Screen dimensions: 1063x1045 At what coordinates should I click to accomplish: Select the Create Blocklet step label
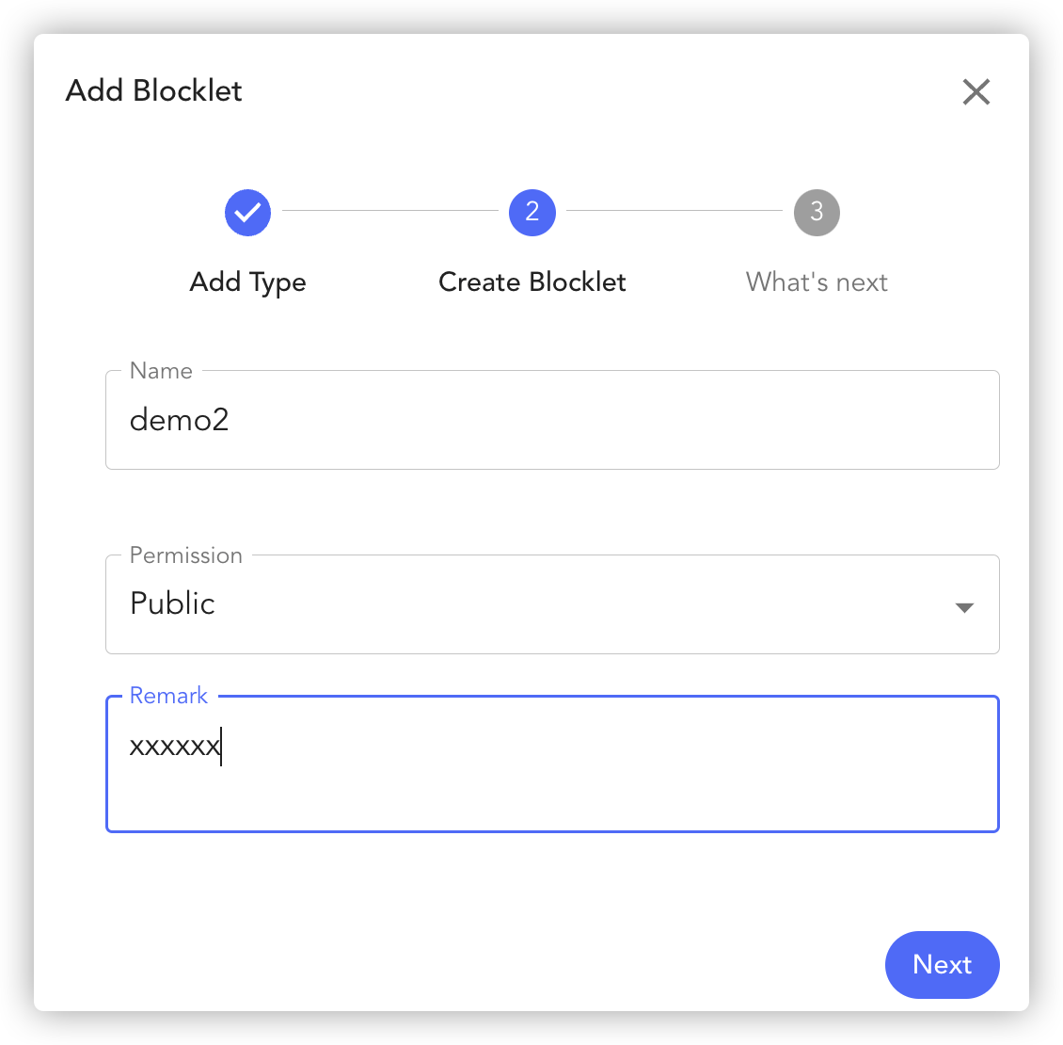click(532, 282)
